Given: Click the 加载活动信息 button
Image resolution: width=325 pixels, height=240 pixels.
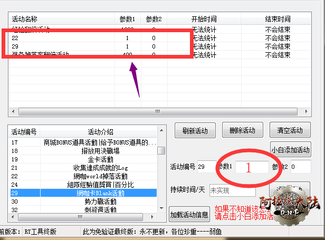Looking at the screenshot, I should (x=189, y=215).
